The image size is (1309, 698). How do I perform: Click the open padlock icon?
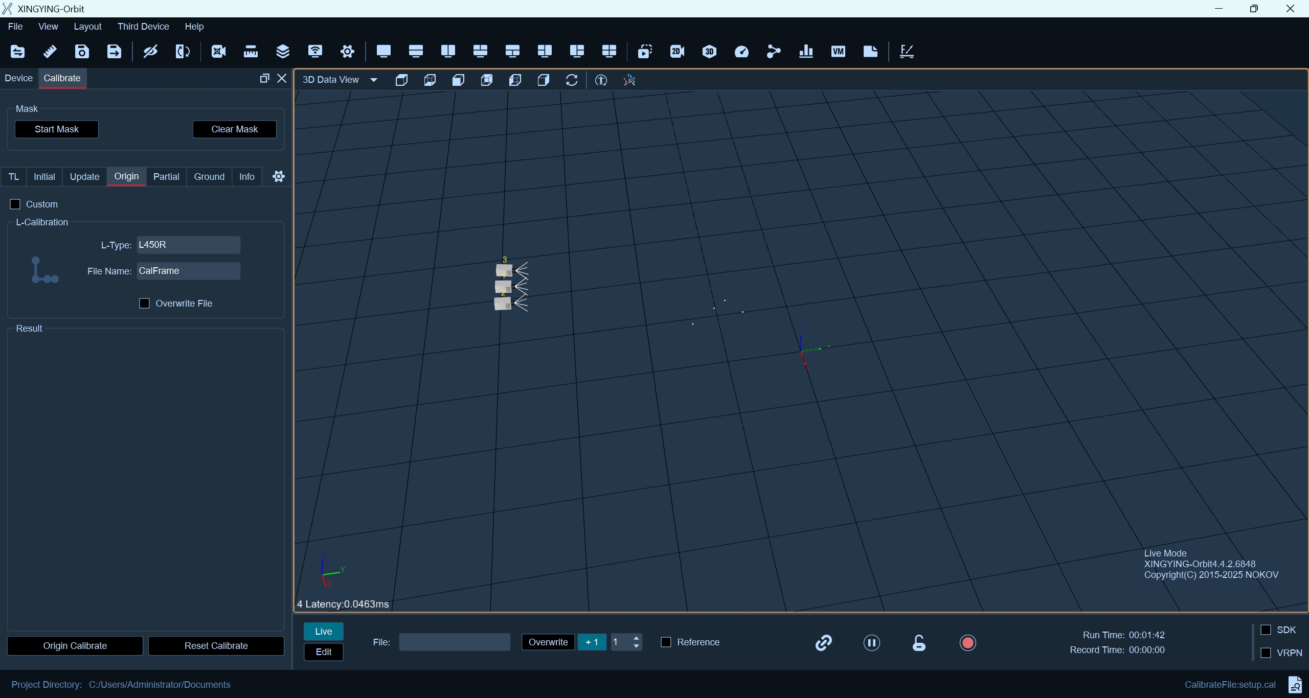(919, 642)
